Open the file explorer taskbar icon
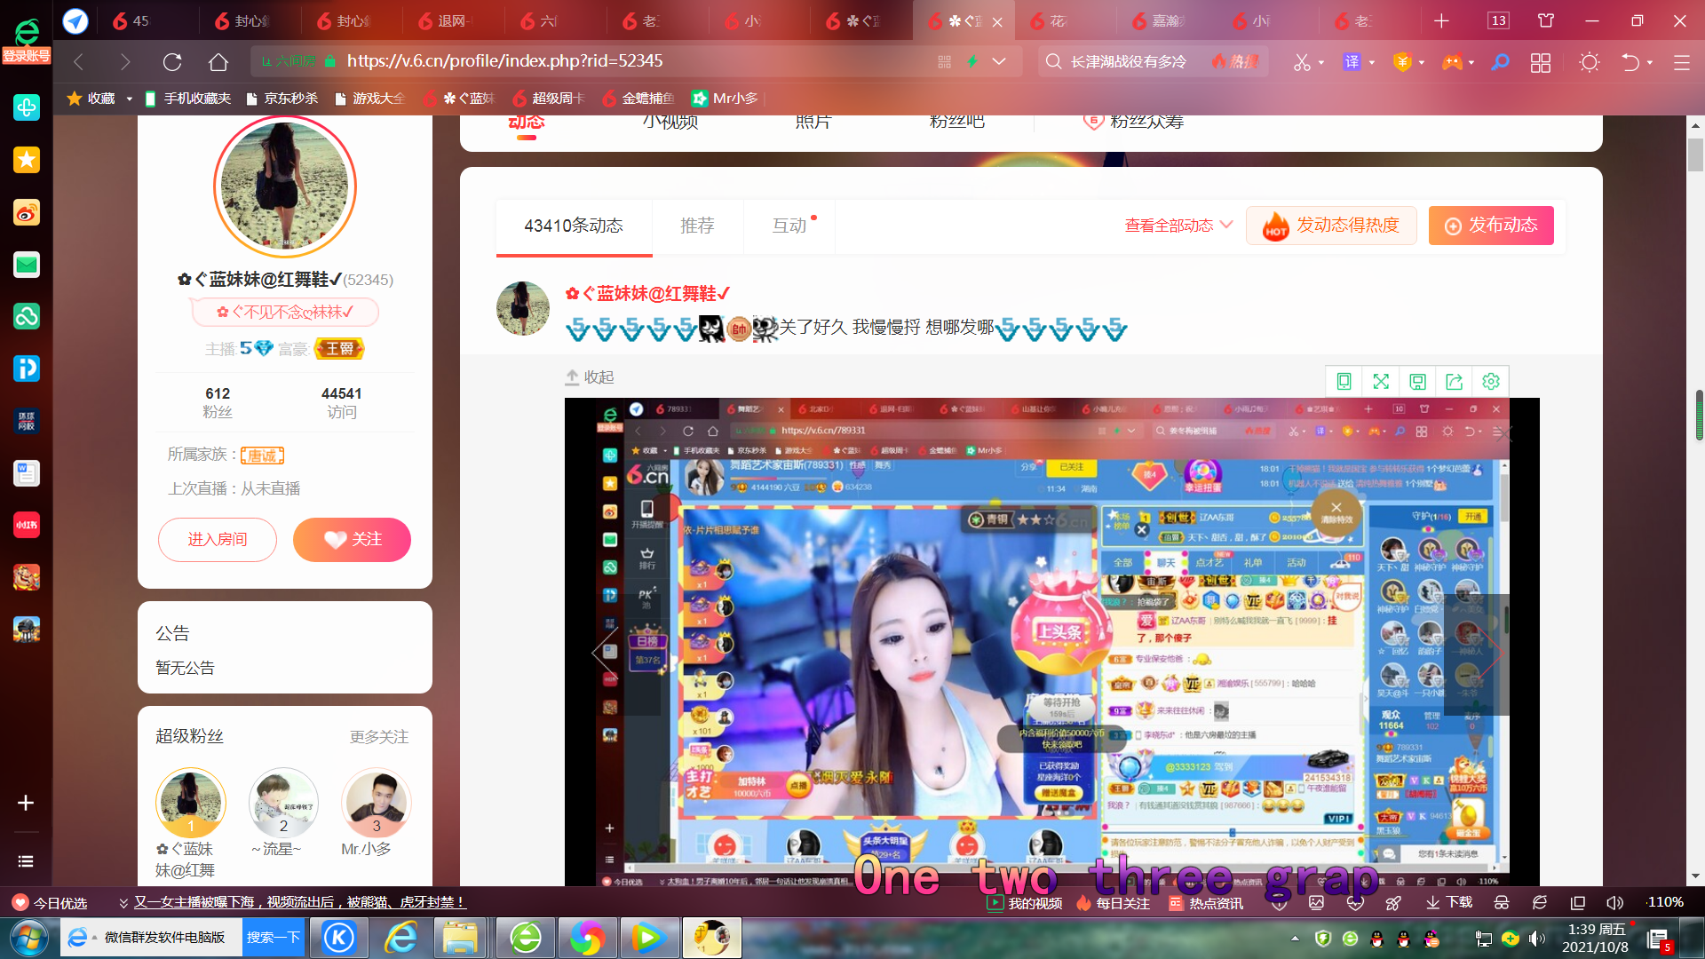The height and width of the screenshot is (959, 1705). [461, 938]
